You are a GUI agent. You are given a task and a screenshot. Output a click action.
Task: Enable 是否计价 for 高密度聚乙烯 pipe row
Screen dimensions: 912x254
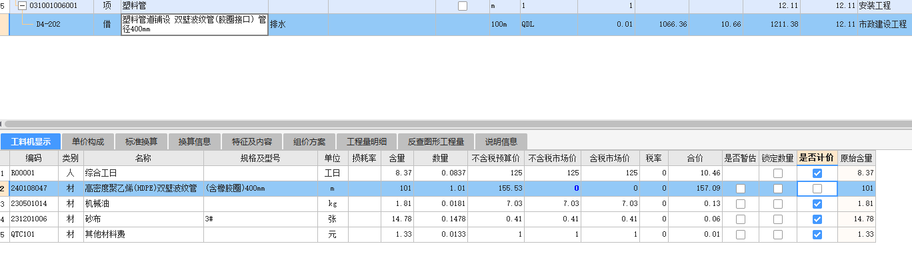pyautogui.click(x=817, y=189)
